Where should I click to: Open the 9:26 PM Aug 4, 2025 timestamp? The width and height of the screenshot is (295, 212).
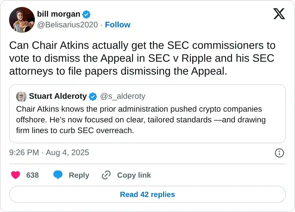(49, 153)
